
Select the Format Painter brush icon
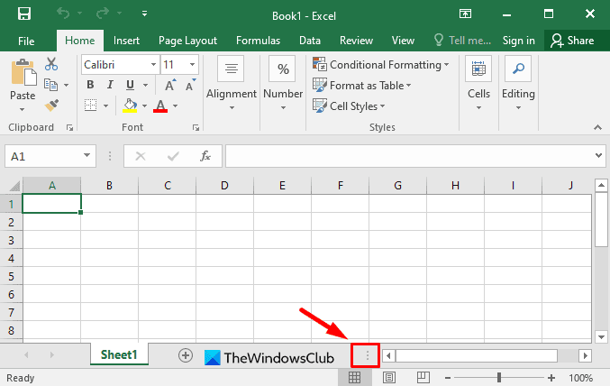pos(51,106)
